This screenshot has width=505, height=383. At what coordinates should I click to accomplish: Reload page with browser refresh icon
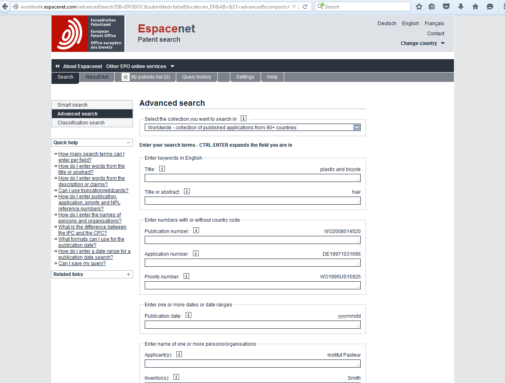[305, 6]
